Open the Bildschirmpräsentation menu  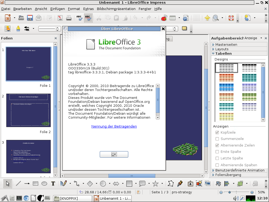[116, 9]
